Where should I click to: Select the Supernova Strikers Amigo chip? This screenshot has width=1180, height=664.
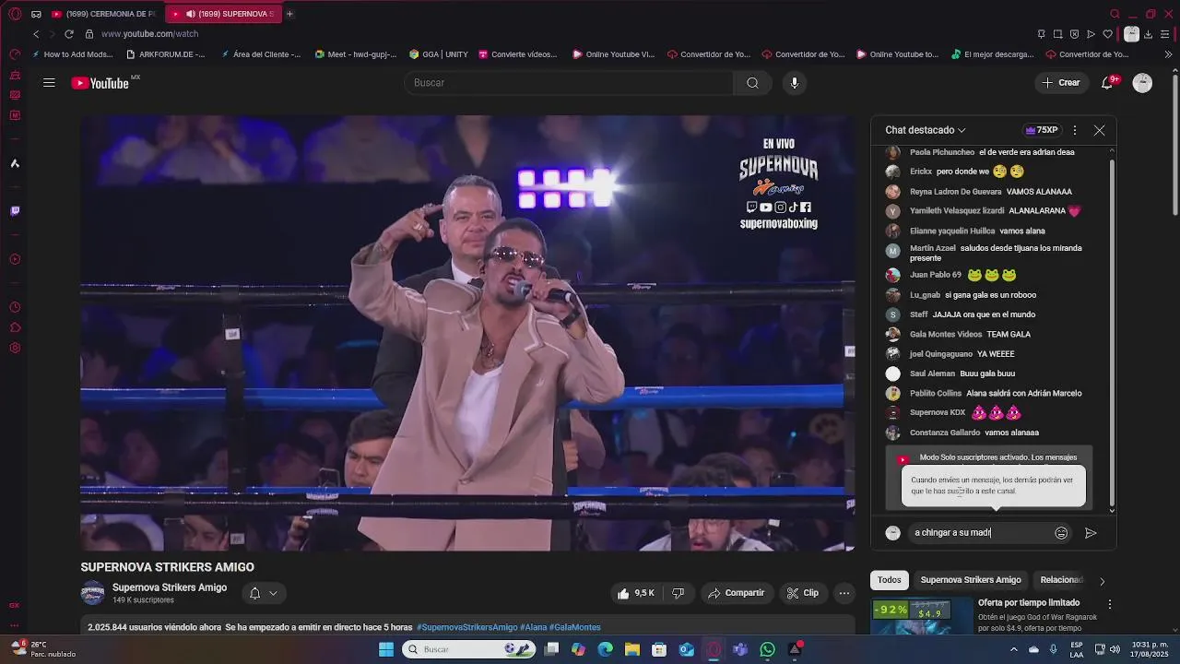tap(971, 580)
